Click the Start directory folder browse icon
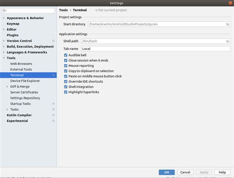The width and height of the screenshot is (234, 178). (228, 24)
